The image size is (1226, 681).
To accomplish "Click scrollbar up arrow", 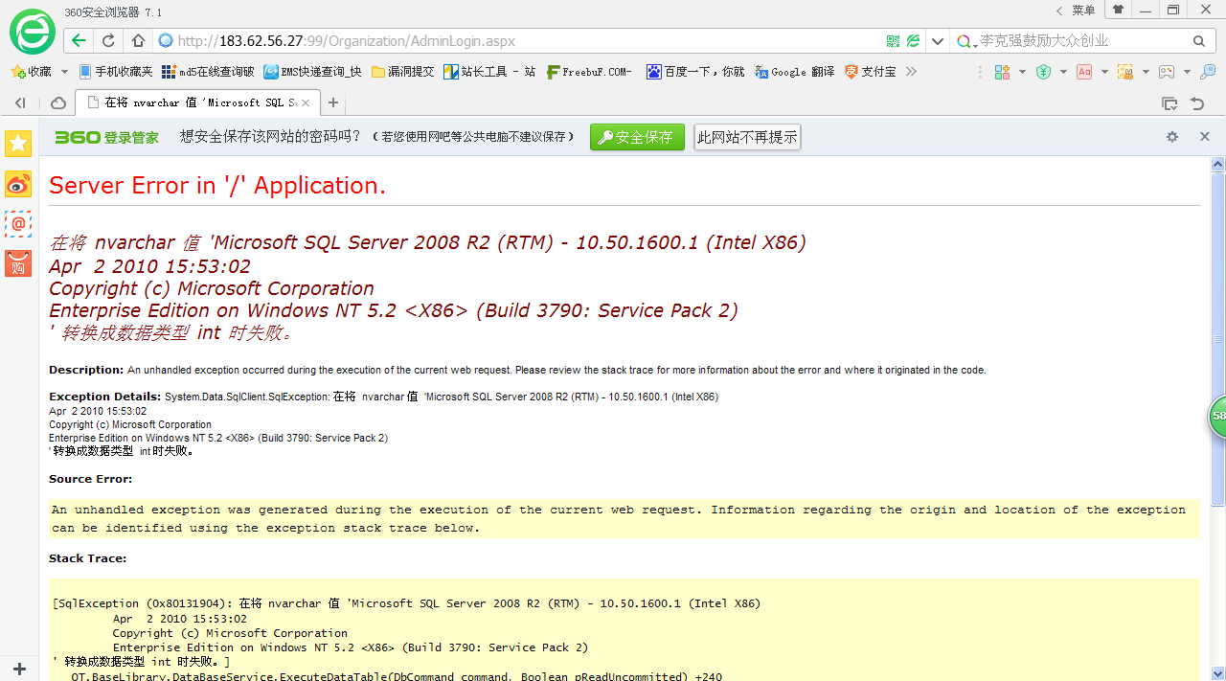I will click(x=1218, y=164).
